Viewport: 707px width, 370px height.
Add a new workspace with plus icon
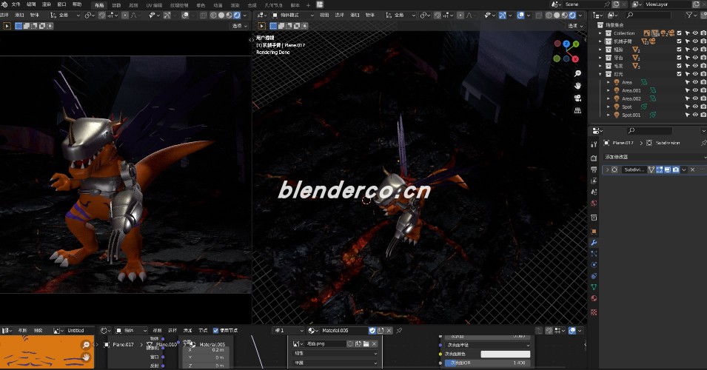tap(309, 5)
